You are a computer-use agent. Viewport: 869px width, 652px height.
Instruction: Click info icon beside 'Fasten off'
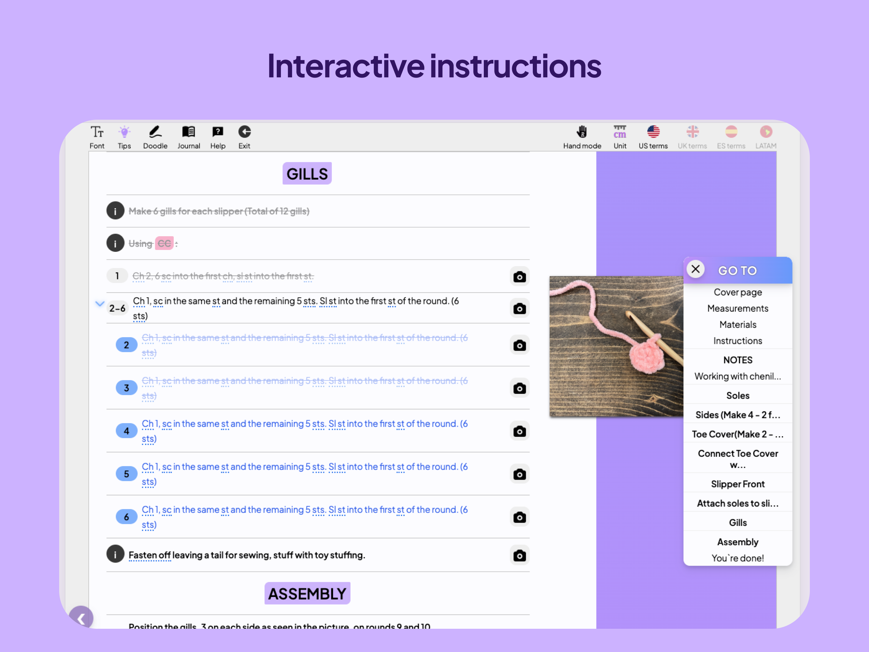pyautogui.click(x=115, y=554)
